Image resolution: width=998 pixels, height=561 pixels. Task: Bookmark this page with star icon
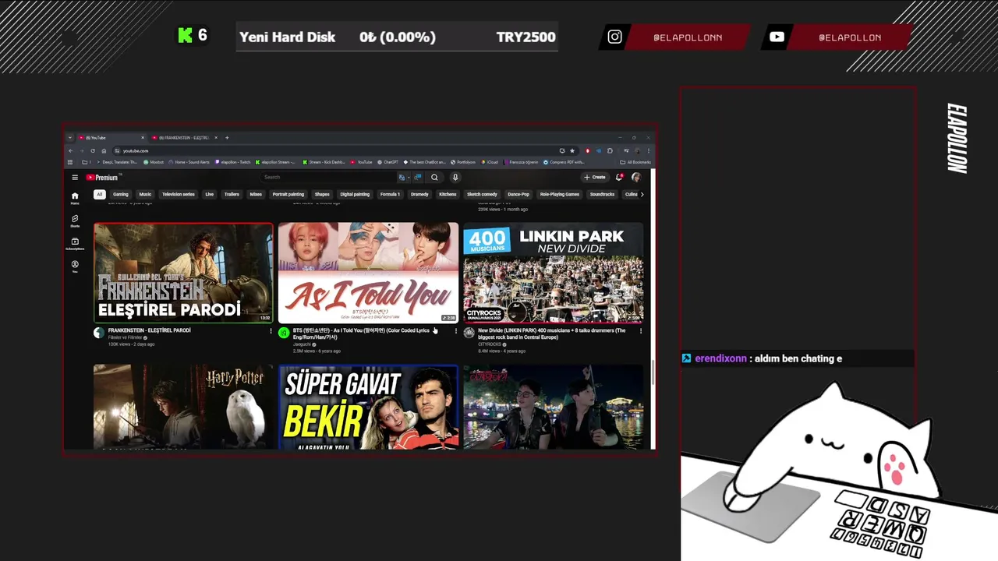point(572,150)
